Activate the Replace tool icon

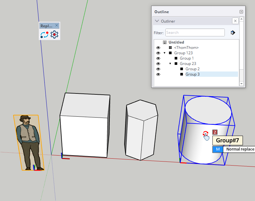click(x=44, y=34)
